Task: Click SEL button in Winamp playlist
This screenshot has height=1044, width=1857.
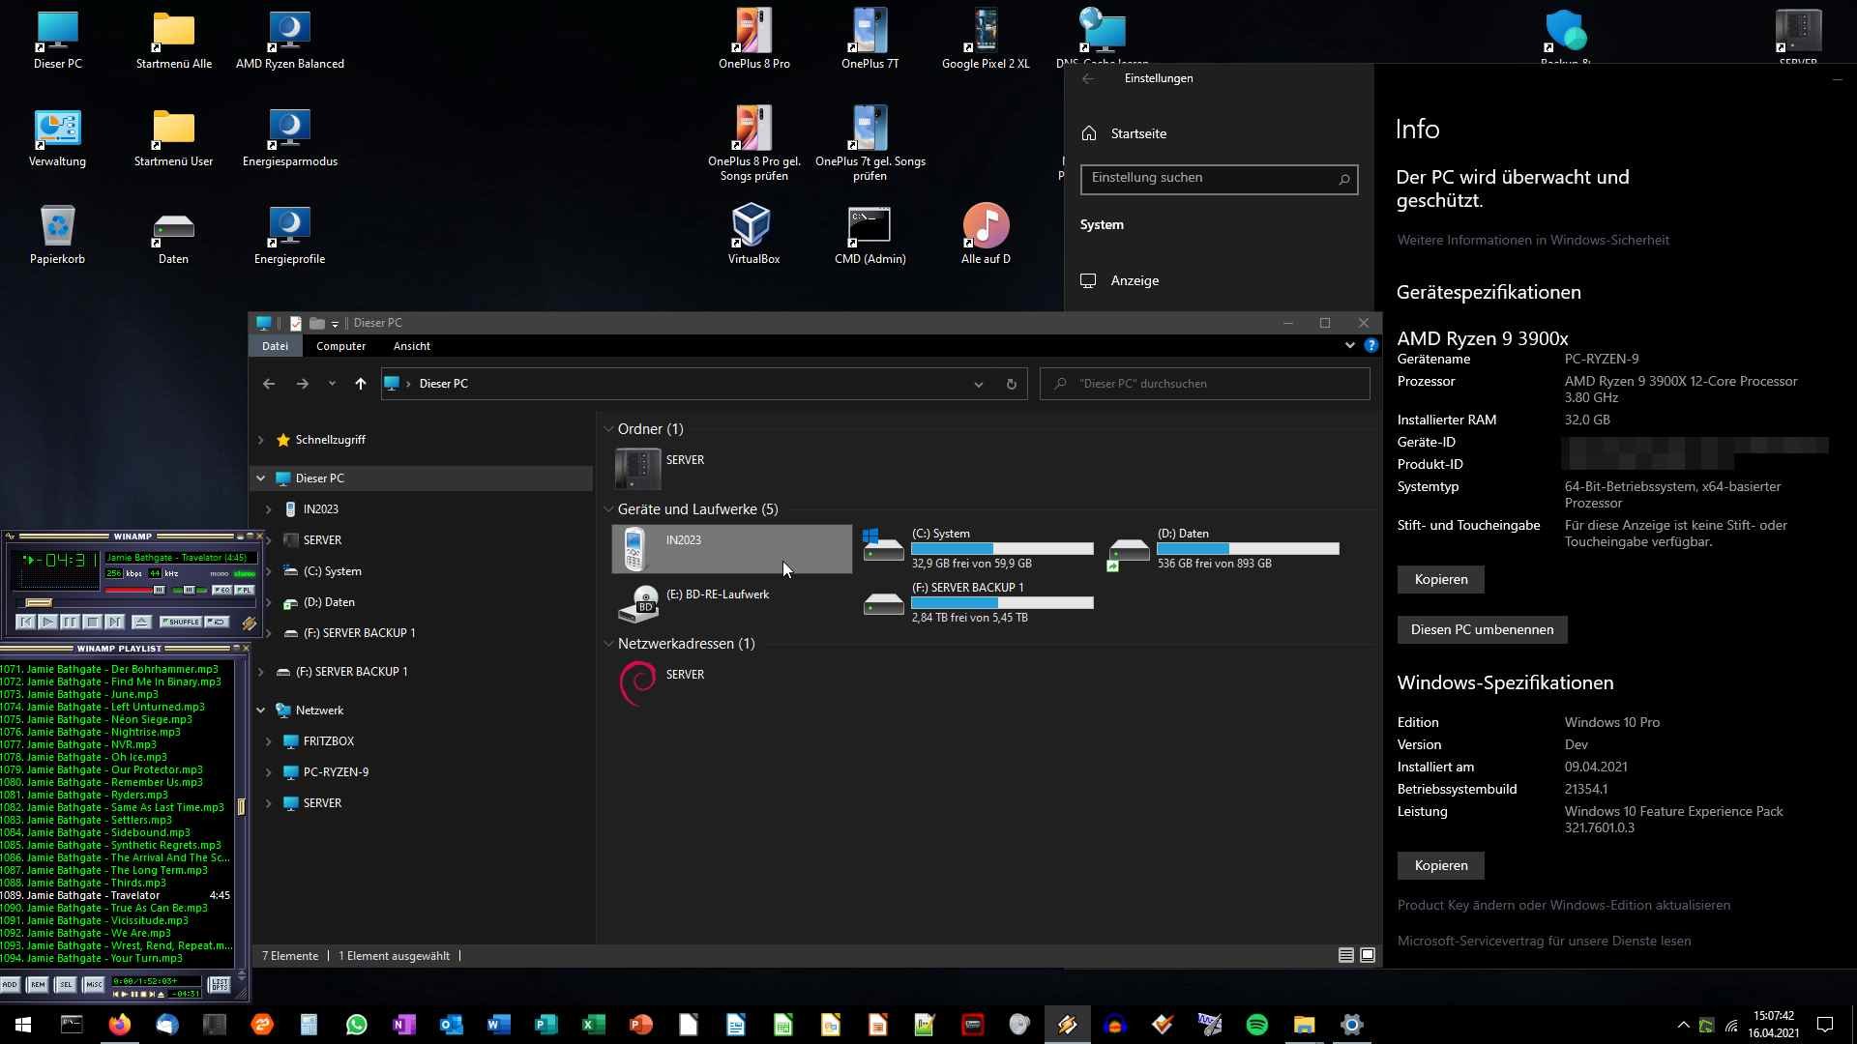Action: 66,984
